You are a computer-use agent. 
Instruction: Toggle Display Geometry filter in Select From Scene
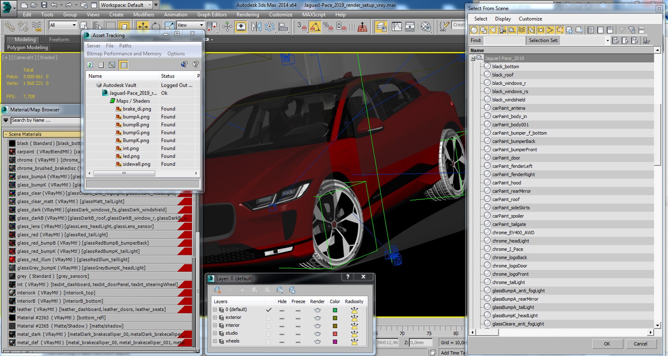pos(474,30)
